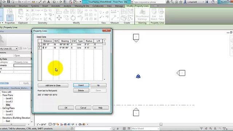The width and height of the screenshot is (233, 131).
Task: Click the Cope icon in Geometry panel
Action: (33, 10)
